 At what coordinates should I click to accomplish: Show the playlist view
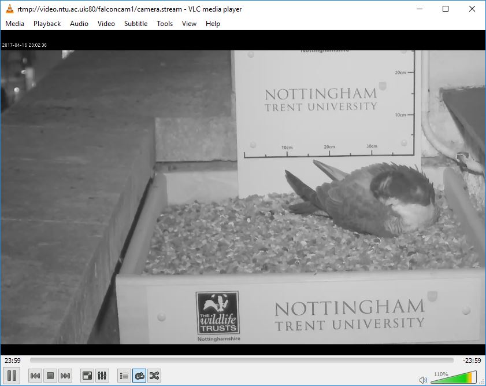(x=124, y=376)
